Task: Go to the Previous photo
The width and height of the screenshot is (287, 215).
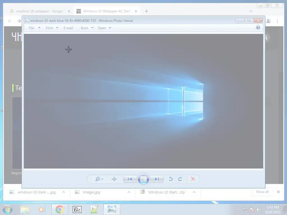Action: pos(130,179)
